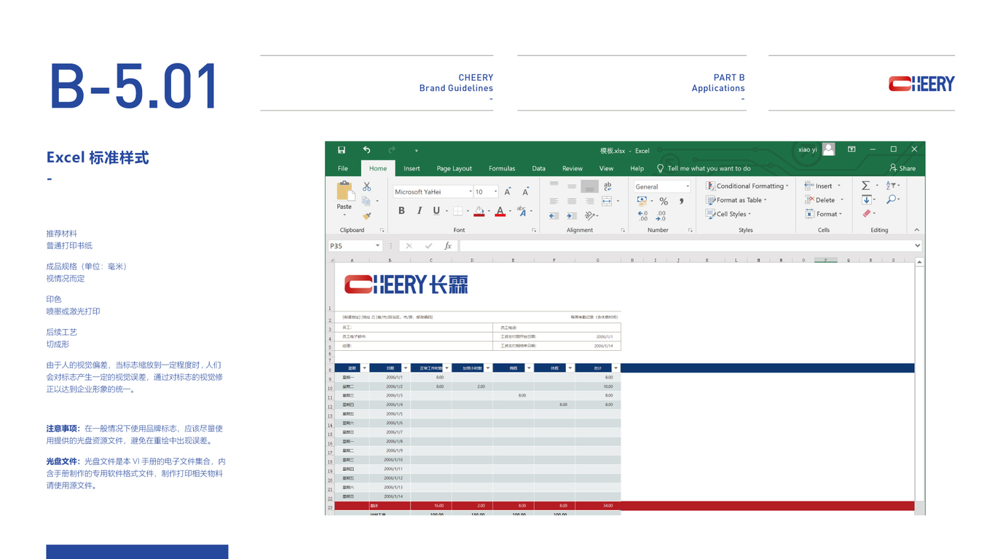The image size is (995, 559).
Task: Click the Redo arrow in Quick Access Toolbar
Action: [x=392, y=150]
